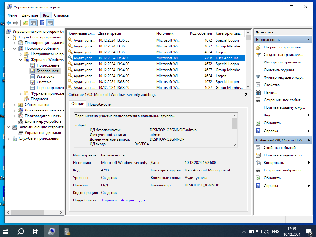Click the binoculars icon beside Найти

pyautogui.click(x=258, y=92)
